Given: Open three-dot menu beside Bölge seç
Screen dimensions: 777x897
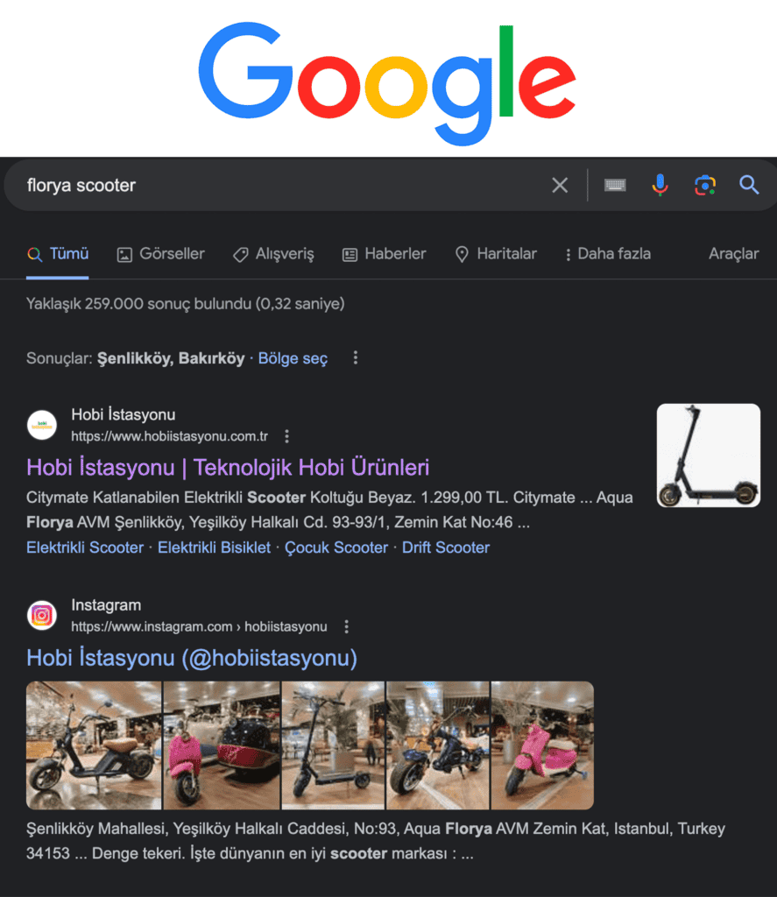Looking at the screenshot, I should tap(356, 357).
